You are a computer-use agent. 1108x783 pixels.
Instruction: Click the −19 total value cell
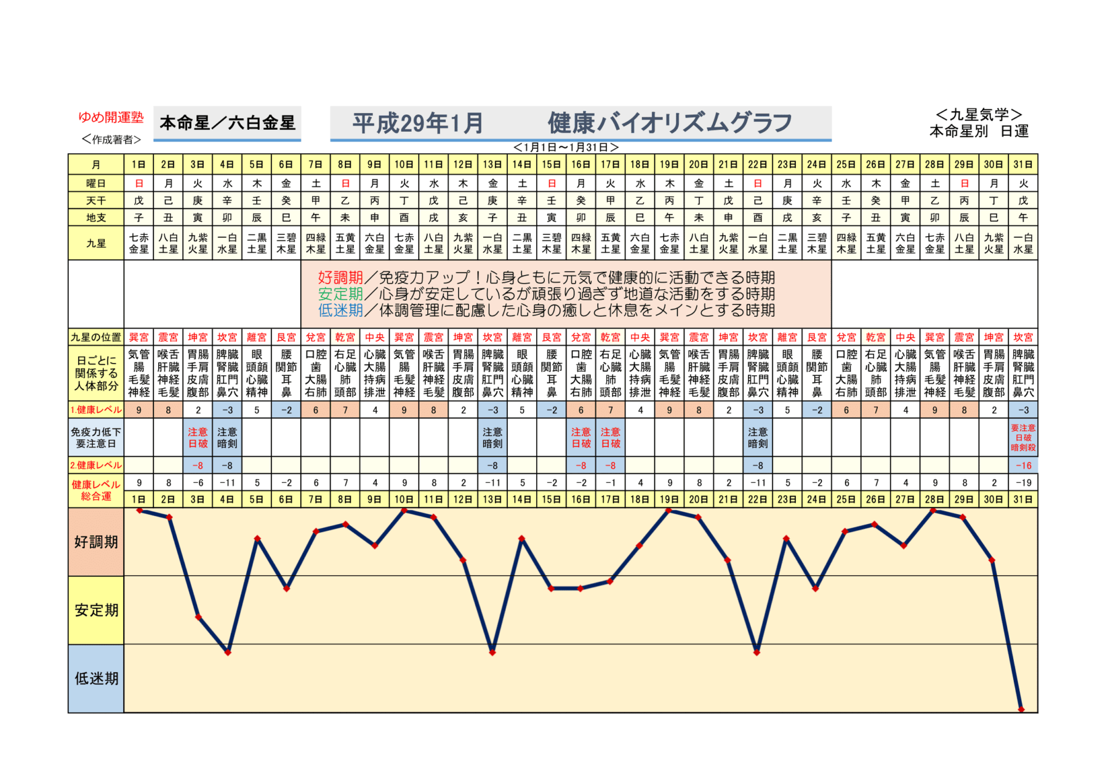(x=1023, y=483)
